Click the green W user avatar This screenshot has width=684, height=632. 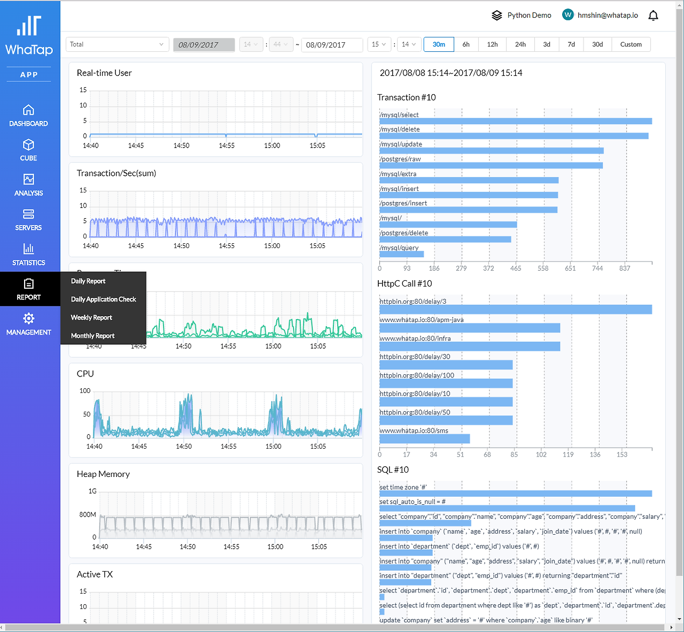[x=568, y=15]
